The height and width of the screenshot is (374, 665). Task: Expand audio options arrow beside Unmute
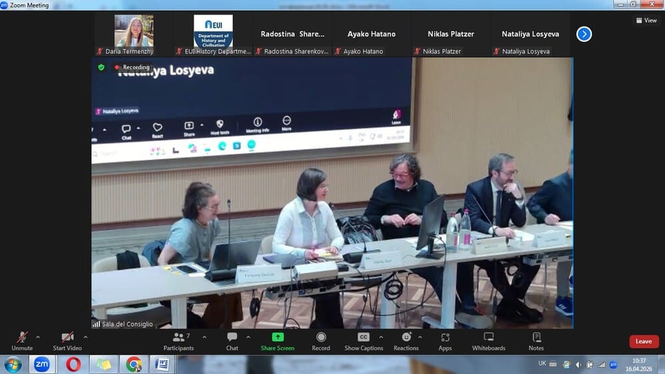click(x=38, y=337)
